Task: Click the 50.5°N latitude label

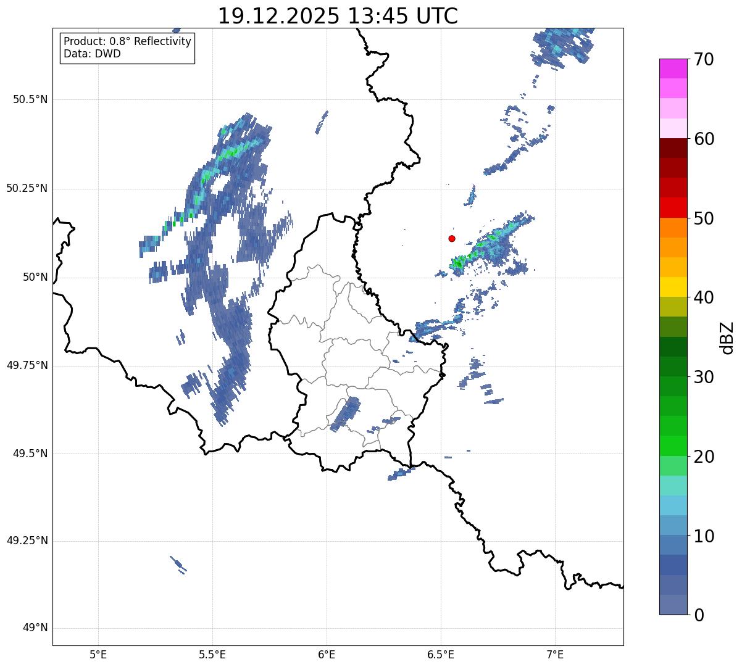Action: click(30, 99)
